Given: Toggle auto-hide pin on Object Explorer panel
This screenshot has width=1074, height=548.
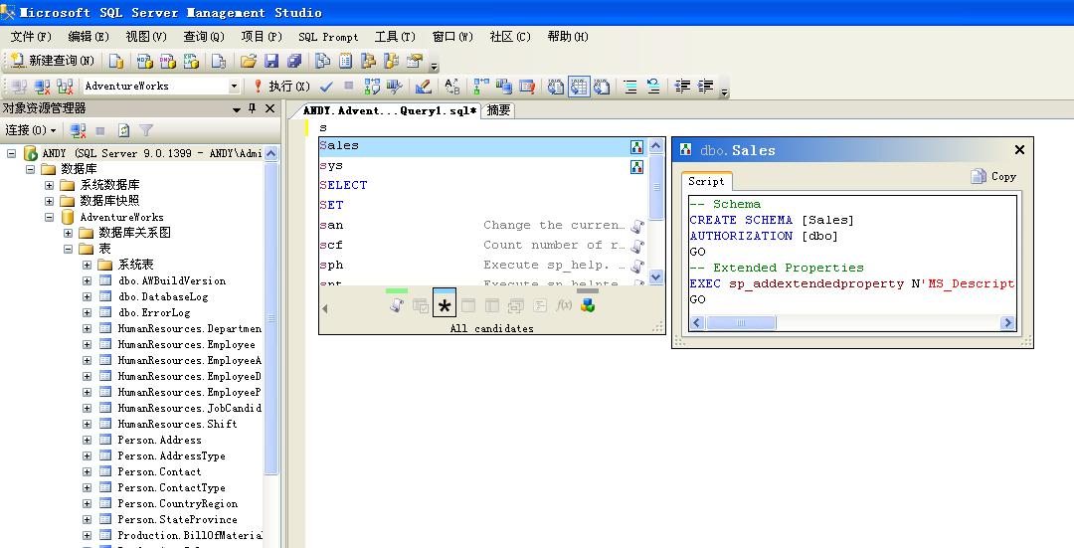Looking at the screenshot, I should 253,108.
